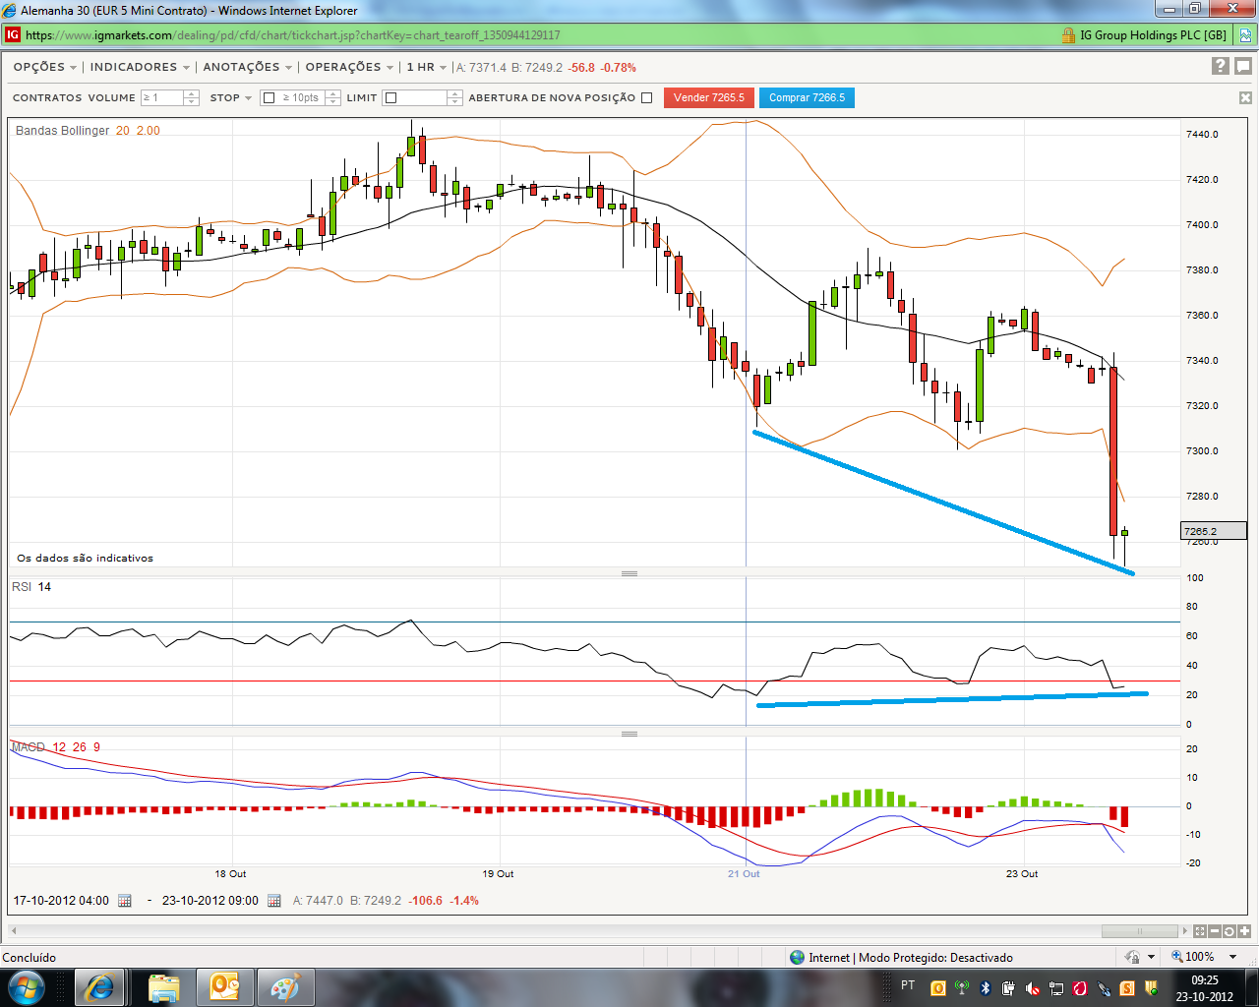Open Paint from the taskbar
The height and width of the screenshot is (1007, 1259).
284,986
